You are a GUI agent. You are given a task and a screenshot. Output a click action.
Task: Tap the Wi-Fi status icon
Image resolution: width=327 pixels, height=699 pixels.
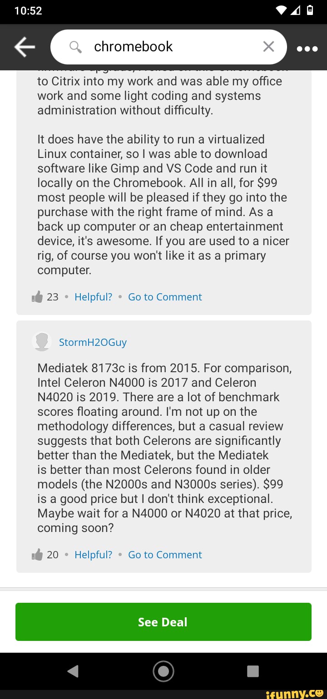tap(282, 10)
